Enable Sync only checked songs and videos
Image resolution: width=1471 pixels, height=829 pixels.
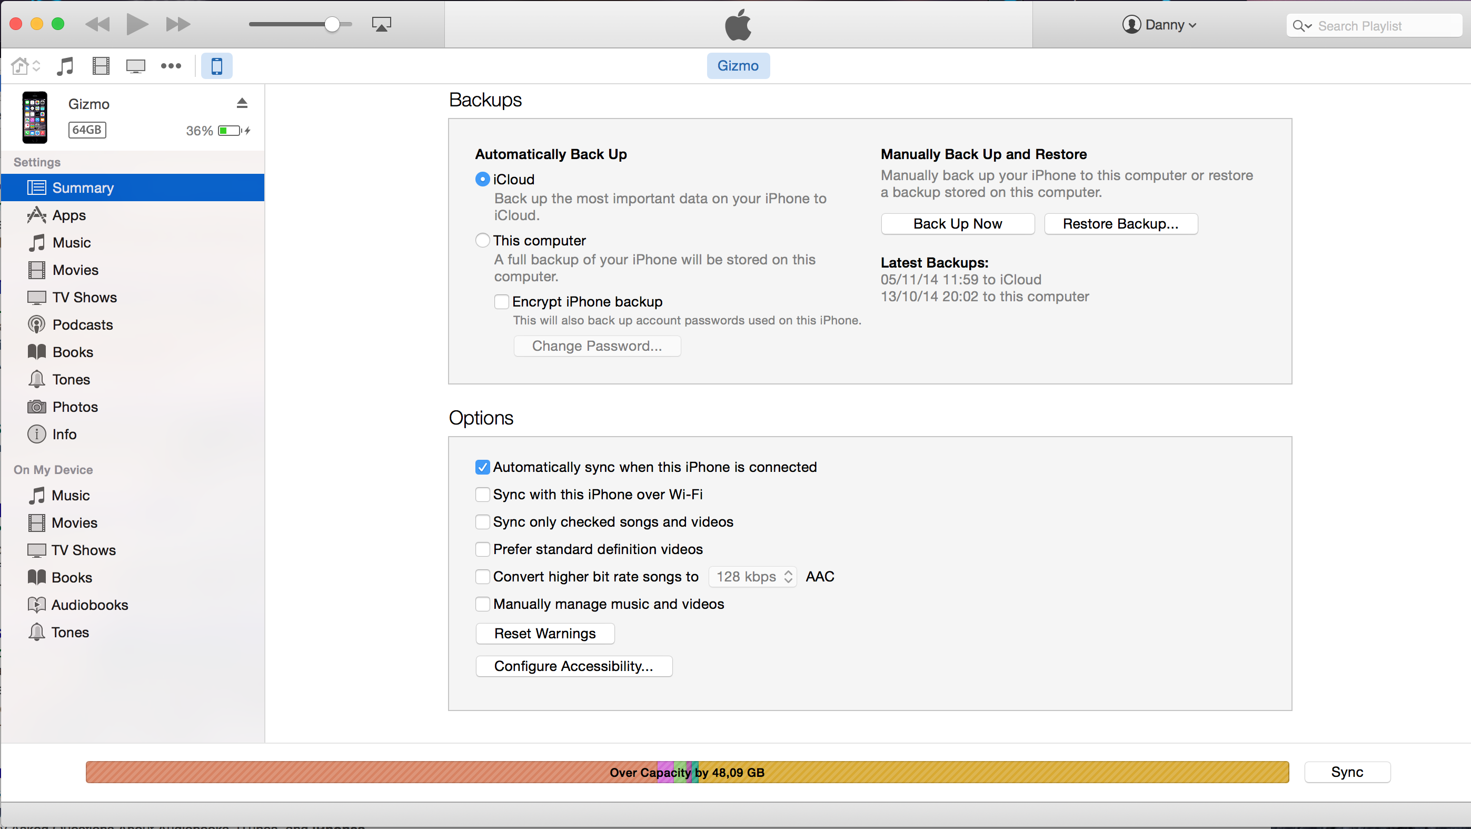point(483,522)
